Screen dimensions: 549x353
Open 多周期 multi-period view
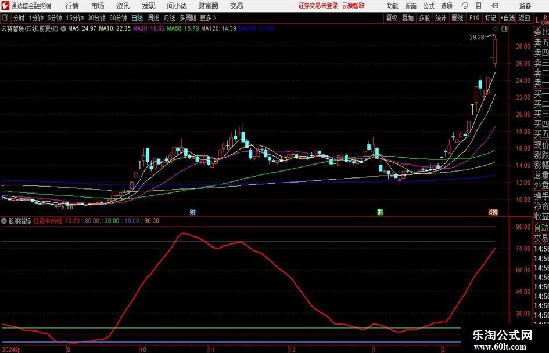188,18
